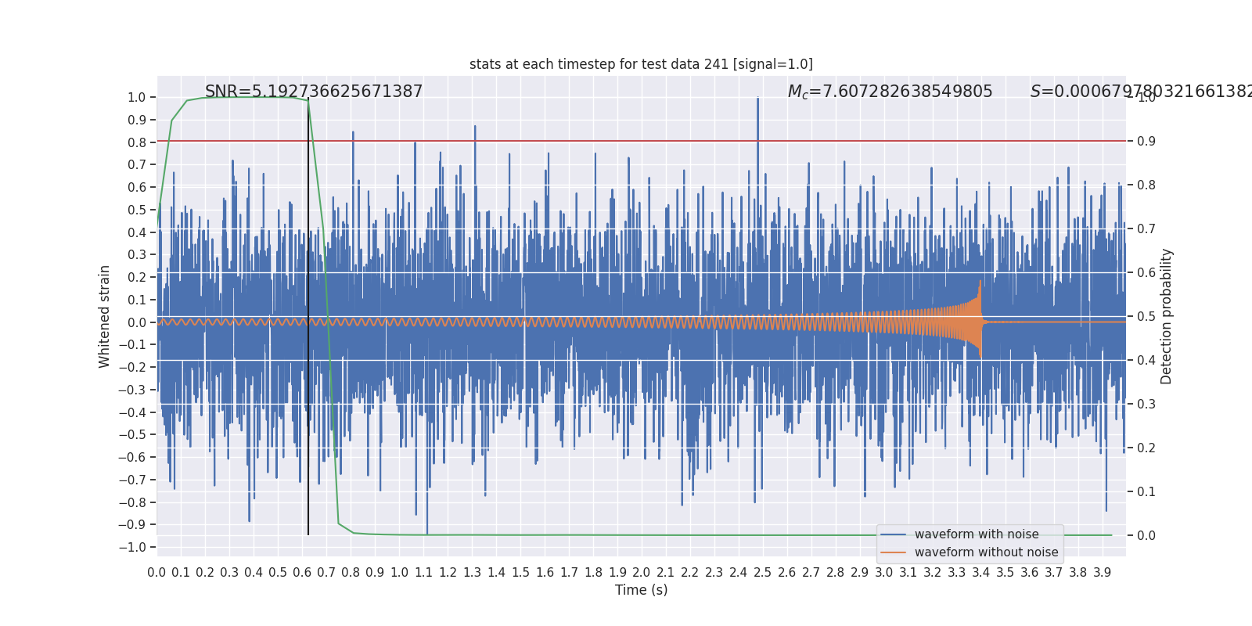Click the plot title mentioning test data 241
The width and height of the screenshot is (1252, 626).
point(641,64)
